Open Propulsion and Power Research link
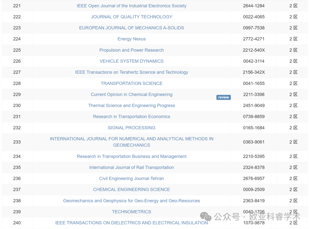 [x=131, y=50]
